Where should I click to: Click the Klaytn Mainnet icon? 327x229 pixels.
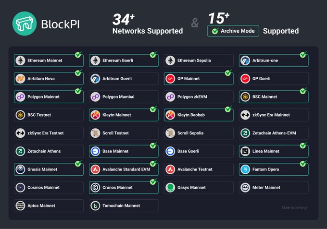click(x=95, y=115)
